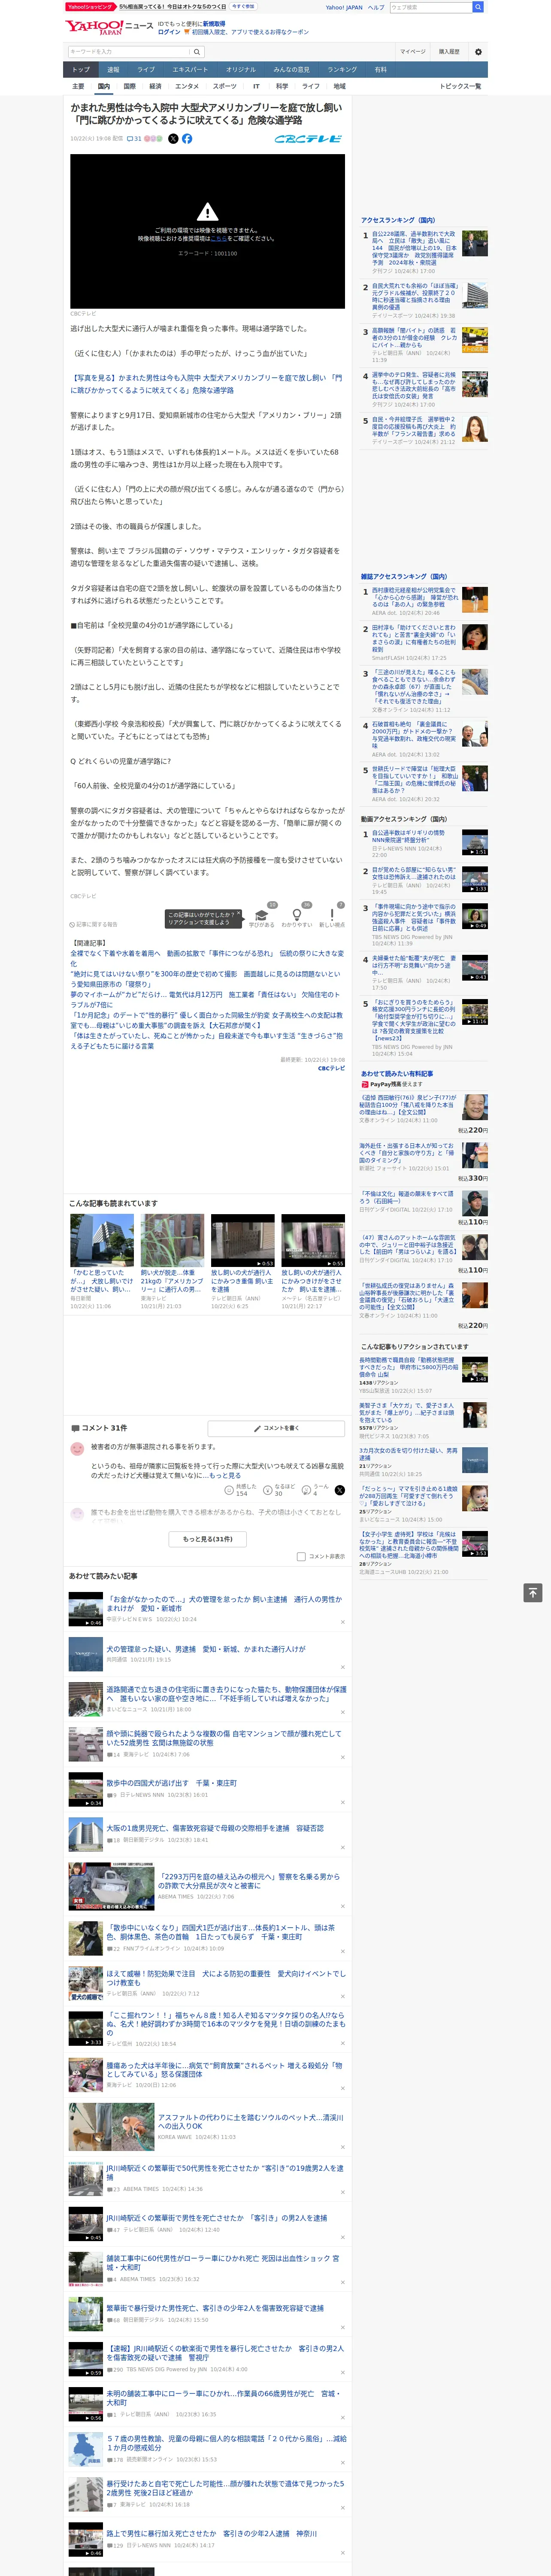Click the scroll-to-top arrow button
The width and height of the screenshot is (551, 2576).
(x=533, y=1592)
